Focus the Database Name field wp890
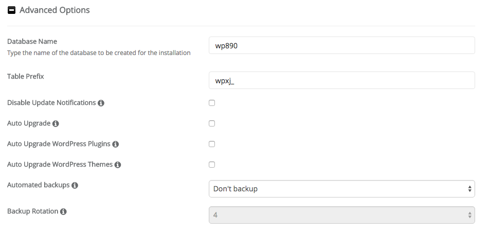489x233 pixels. (342, 46)
